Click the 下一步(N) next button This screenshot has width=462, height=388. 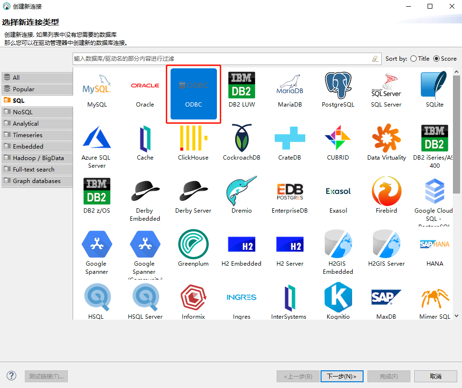tap(342, 376)
